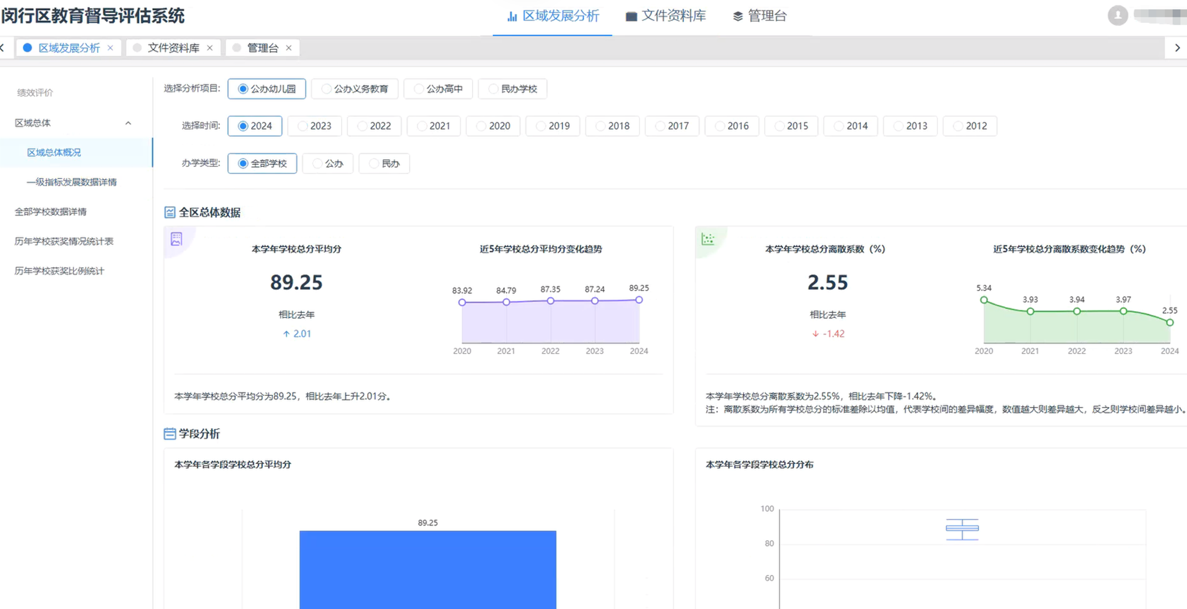Image resolution: width=1187 pixels, height=609 pixels.
Task: Click the green dispersion coefficient card icon
Action: (x=708, y=239)
